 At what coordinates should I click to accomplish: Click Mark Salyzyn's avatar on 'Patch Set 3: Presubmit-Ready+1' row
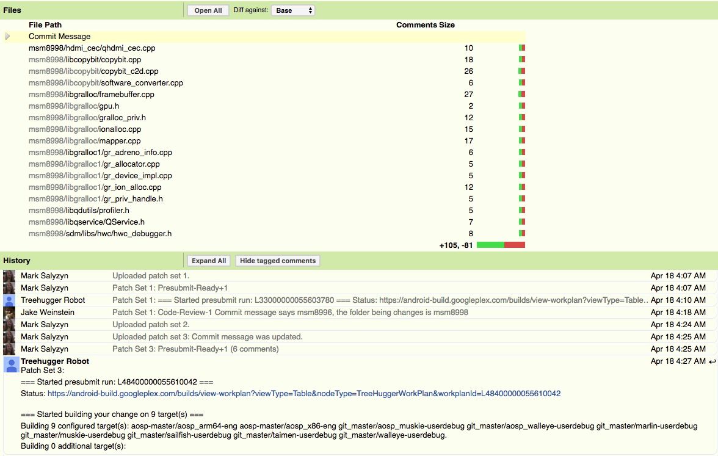[9, 349]
